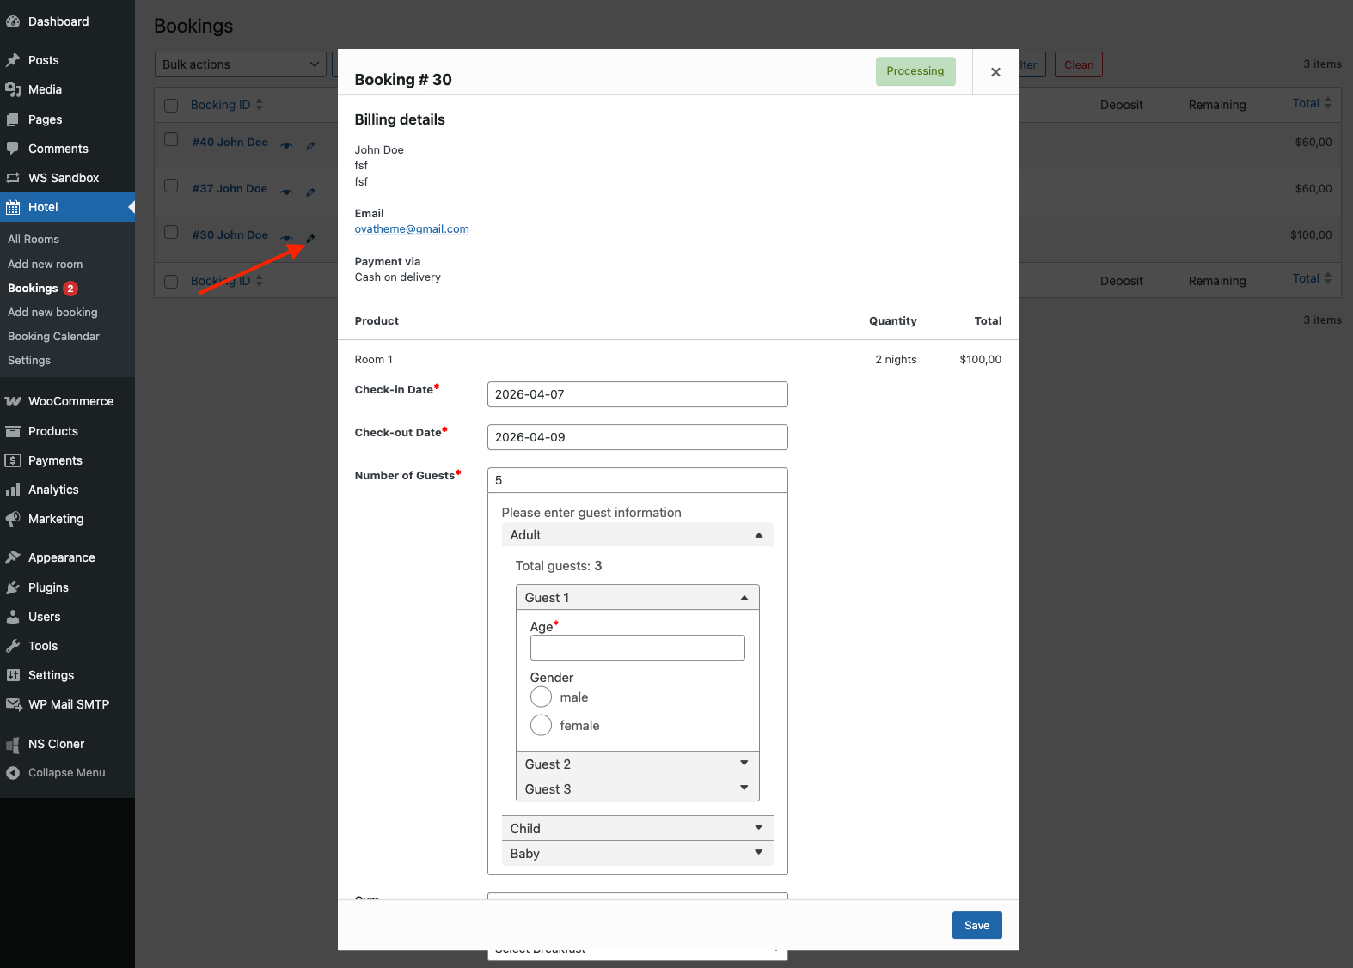Click the Analytics sidebar icon
Image resolution: width=1353 pixels, height=968 pixels.
(x=13, y=490)
